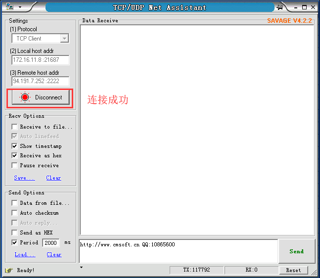Click the red connection status indicator icon
The image size is (320, 278).
tap(25, 97)
